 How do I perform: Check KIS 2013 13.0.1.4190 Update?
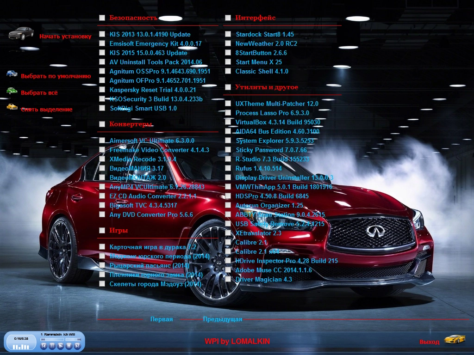click(x=102, y=34)
